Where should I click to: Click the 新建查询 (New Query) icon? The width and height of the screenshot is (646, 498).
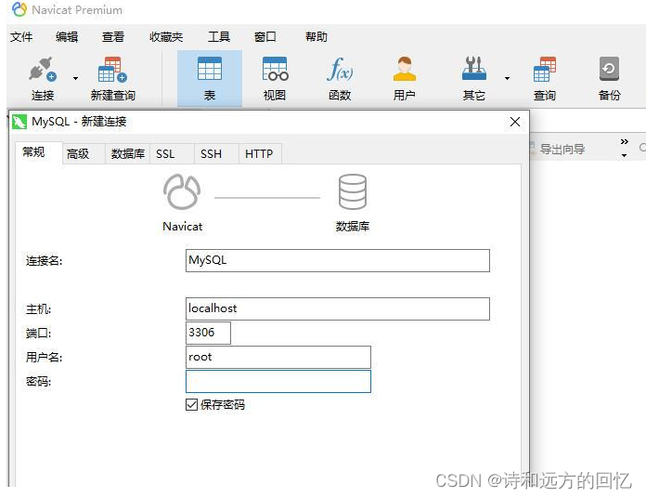coord(112,70)
